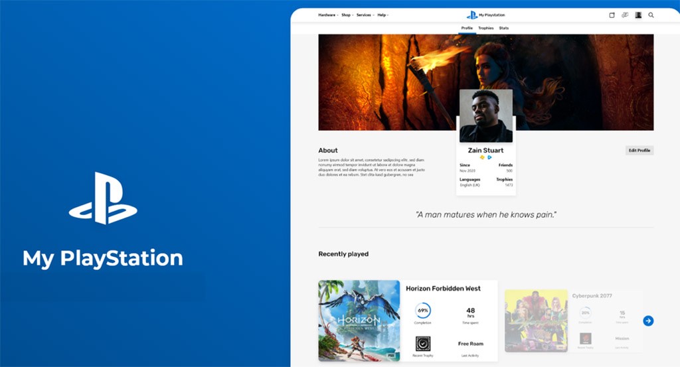Click the 69% completion progress ring
Image resolution: width=680 pixels, height=367 pixels.
coord(422,310)
